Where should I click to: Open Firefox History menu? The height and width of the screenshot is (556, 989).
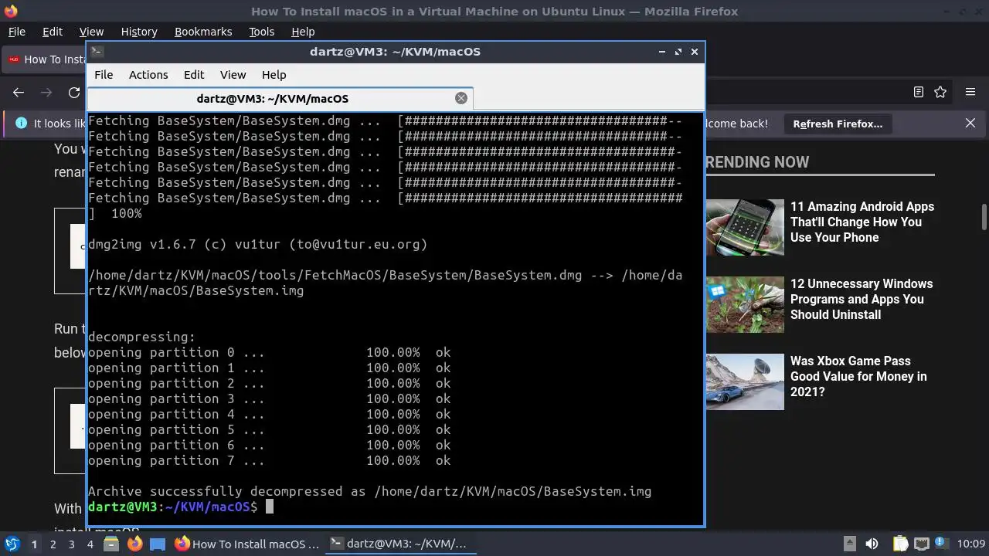pos(139,32)
